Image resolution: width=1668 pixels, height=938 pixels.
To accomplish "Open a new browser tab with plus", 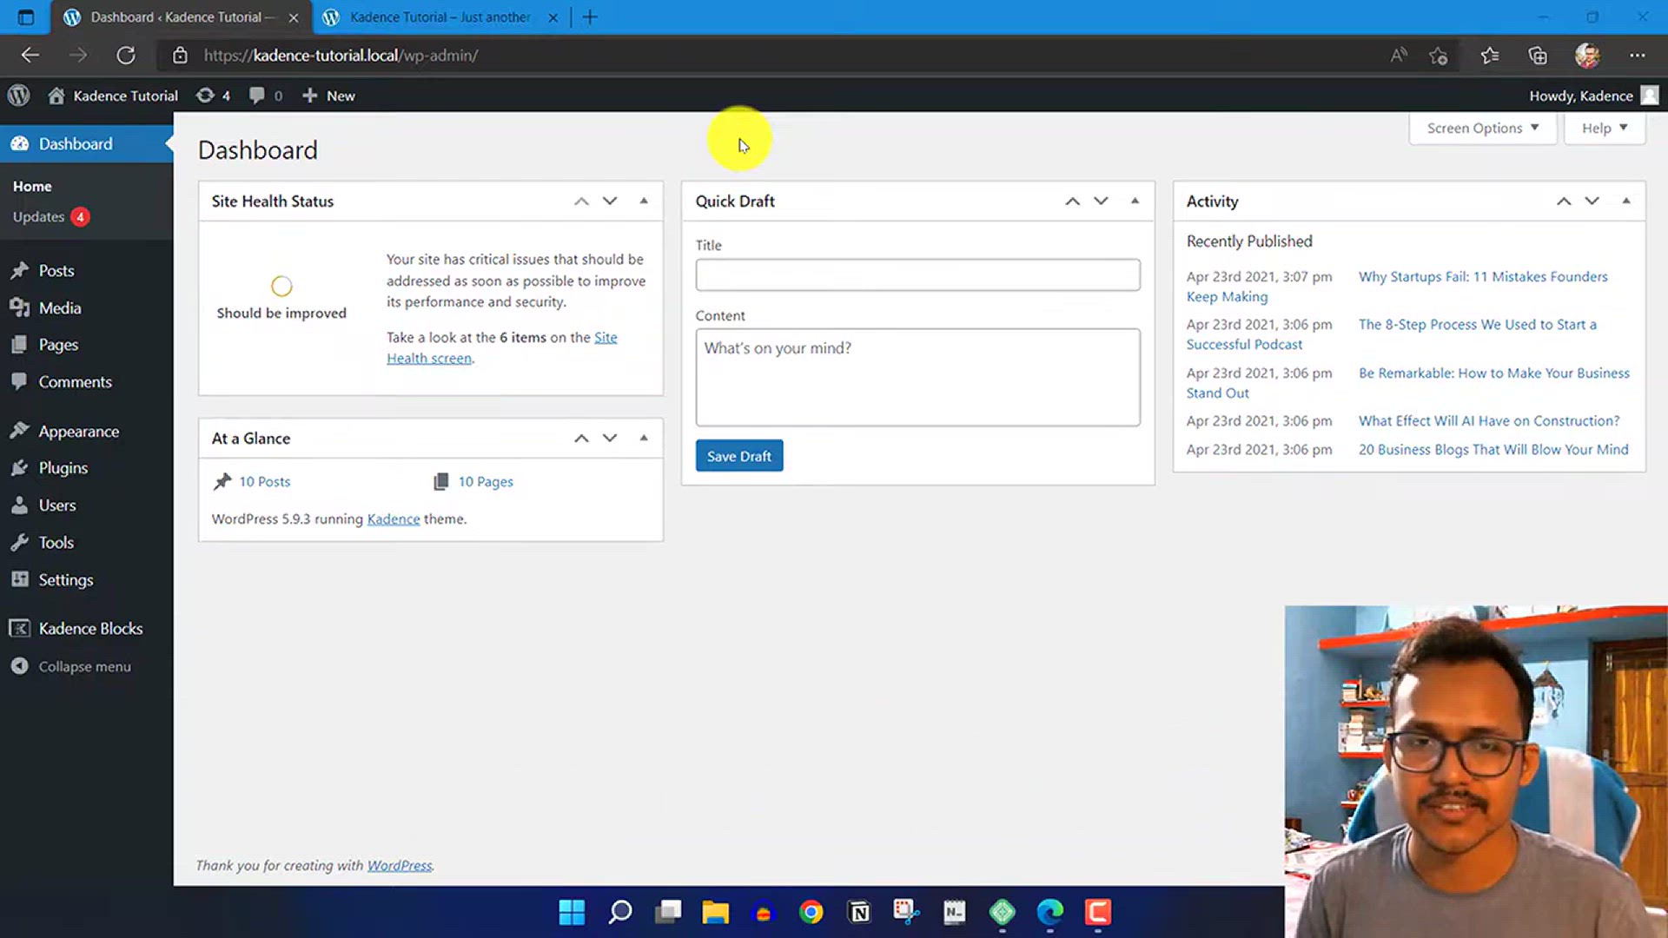I will pos(590,17).
